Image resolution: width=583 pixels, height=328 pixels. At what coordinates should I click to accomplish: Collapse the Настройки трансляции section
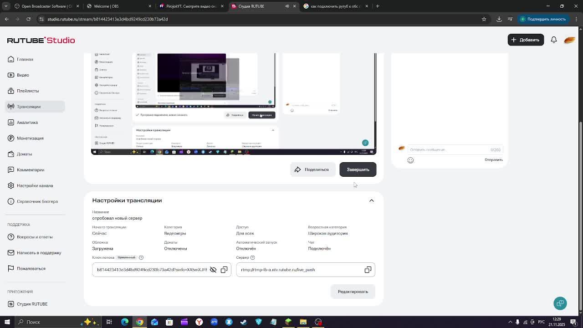(x=372, y=200)
